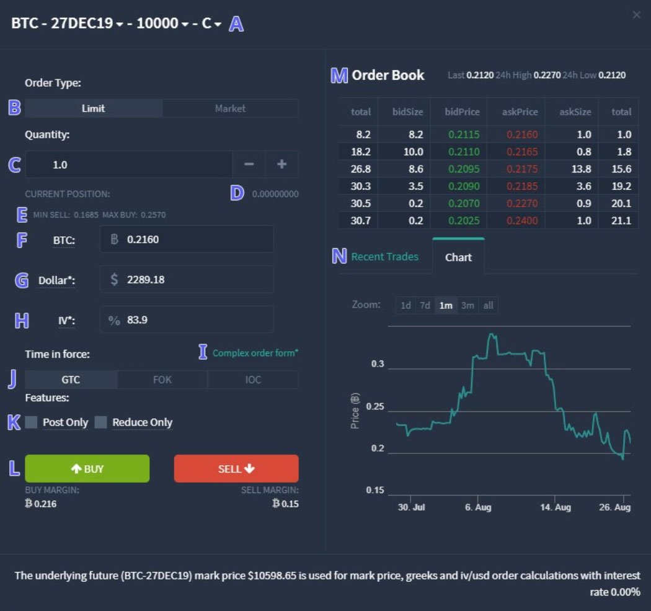Set chart zoom to all
The image size is (651, 611).
click(489, 306)
